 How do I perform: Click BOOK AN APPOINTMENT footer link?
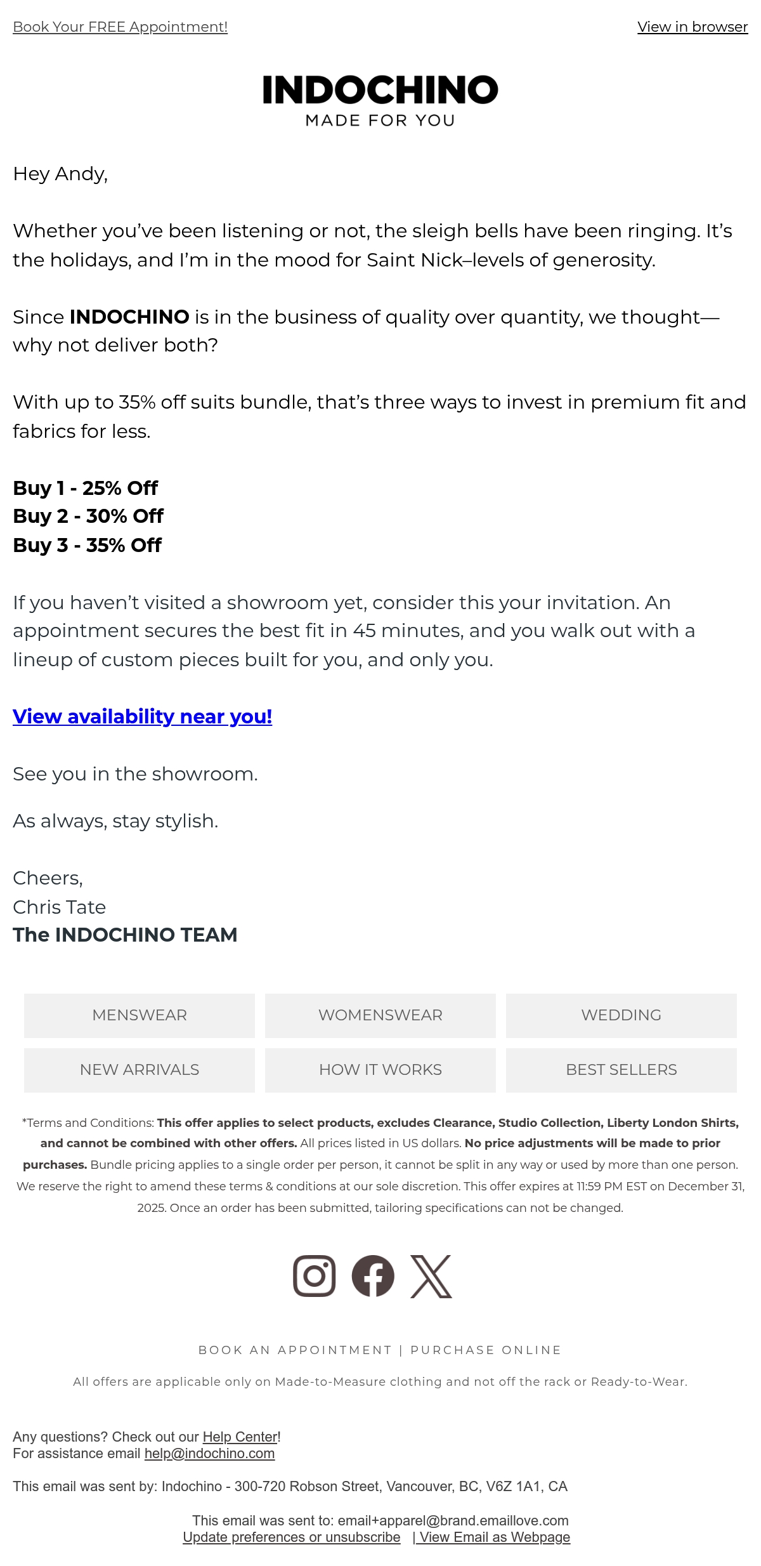(296, 1350)
